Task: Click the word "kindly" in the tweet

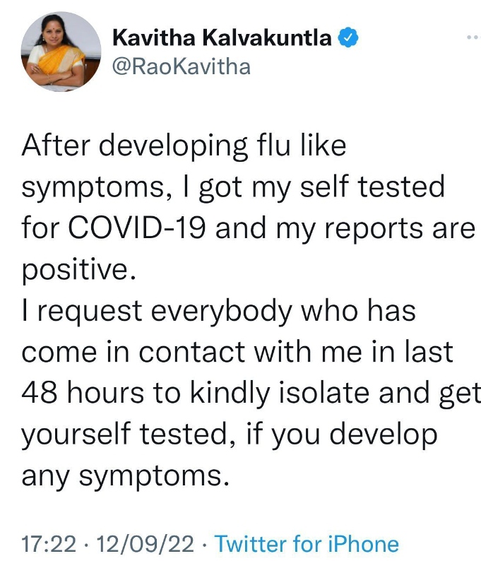Action: pos(230,394)
